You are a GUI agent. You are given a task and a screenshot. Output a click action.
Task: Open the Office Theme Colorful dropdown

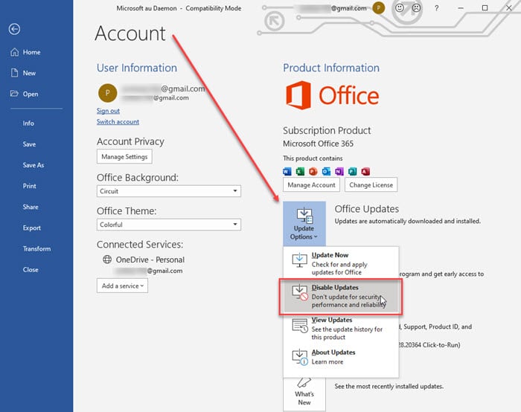(169, 225)
